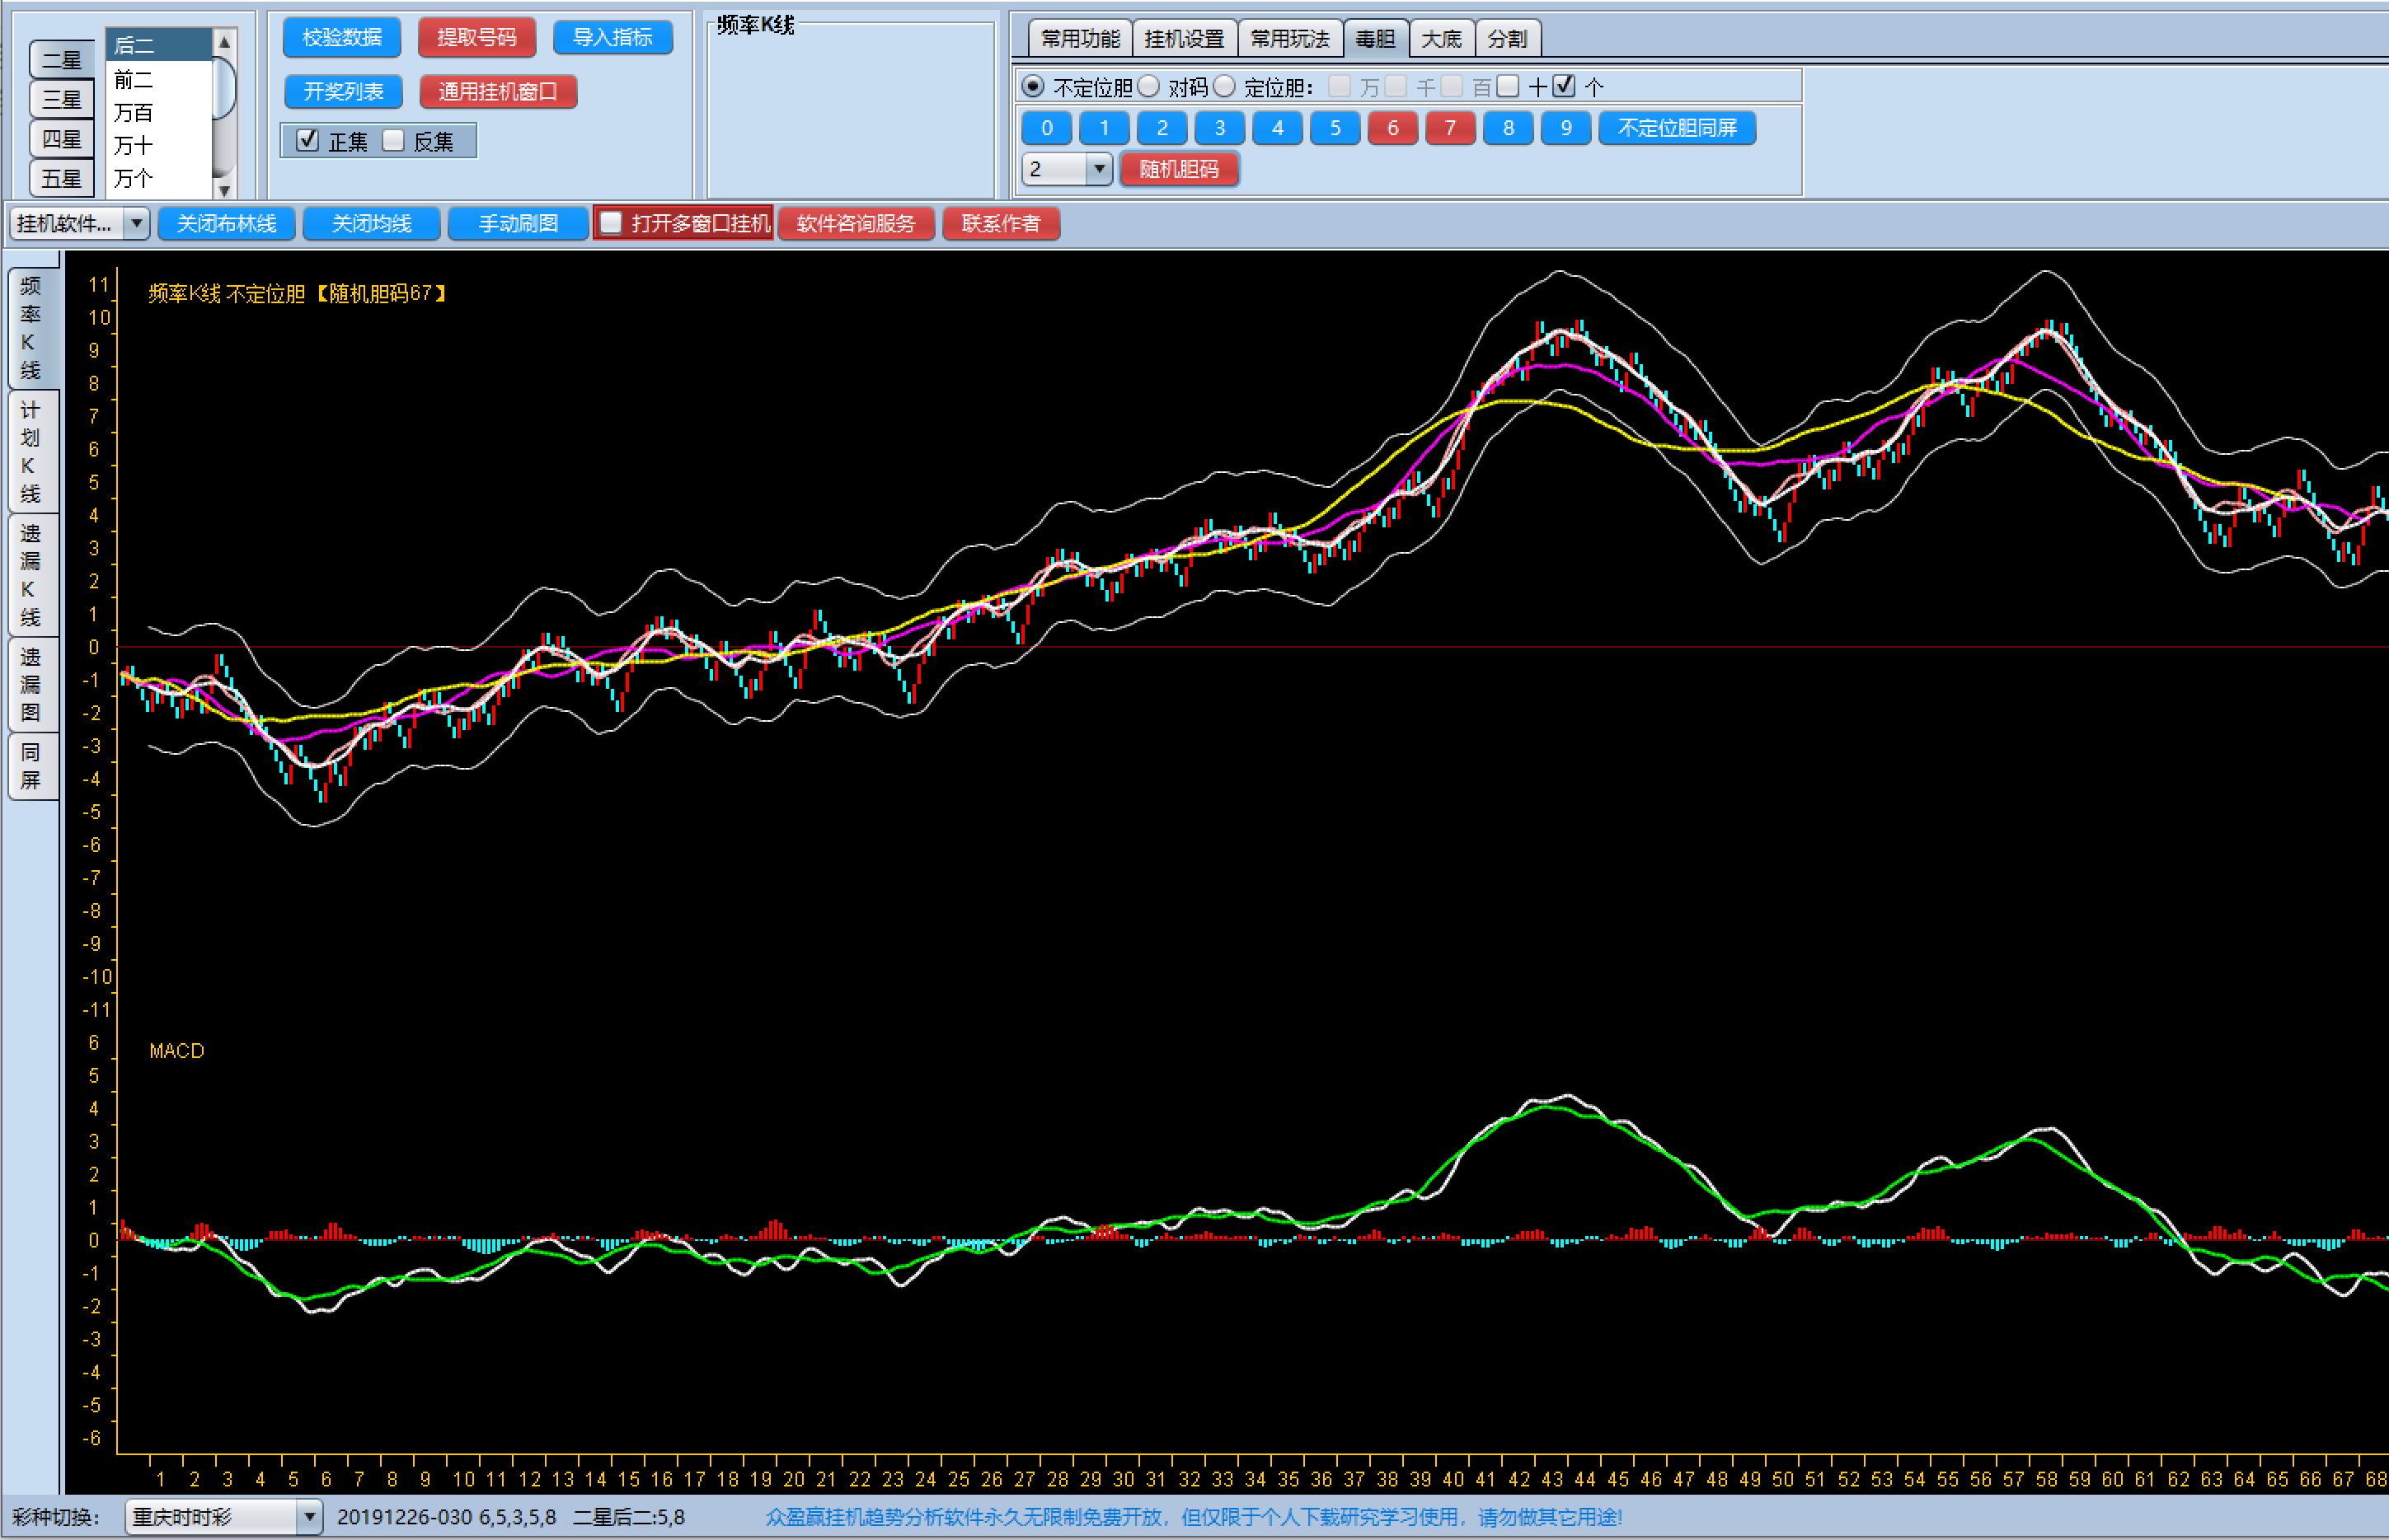Open the 计划K线 side tab
Image resolution: width=2389 pixels, height=1540 pixels.
tap(31, 452)
